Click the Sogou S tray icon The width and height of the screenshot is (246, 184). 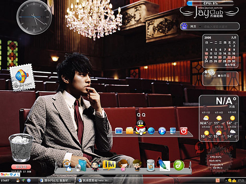217,181
